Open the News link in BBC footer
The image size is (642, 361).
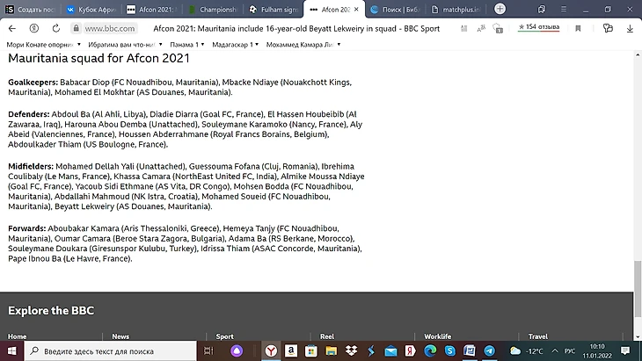[120, 336]
